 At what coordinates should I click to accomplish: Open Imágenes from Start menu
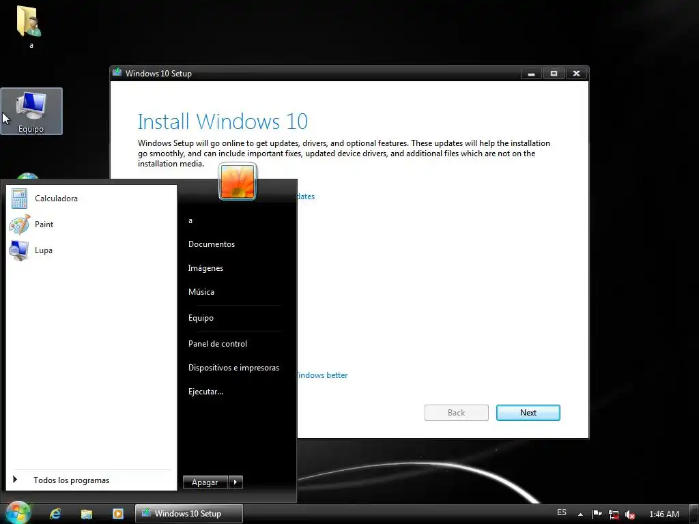tap(205, 267)
